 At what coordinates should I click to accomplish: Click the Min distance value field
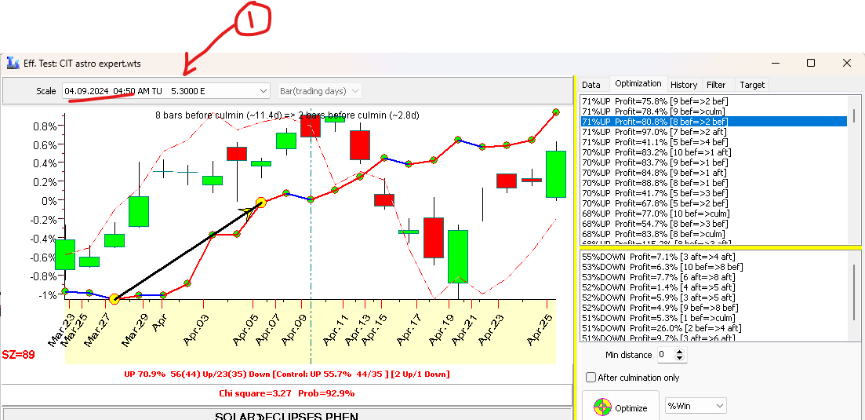[x=666, y=355]
